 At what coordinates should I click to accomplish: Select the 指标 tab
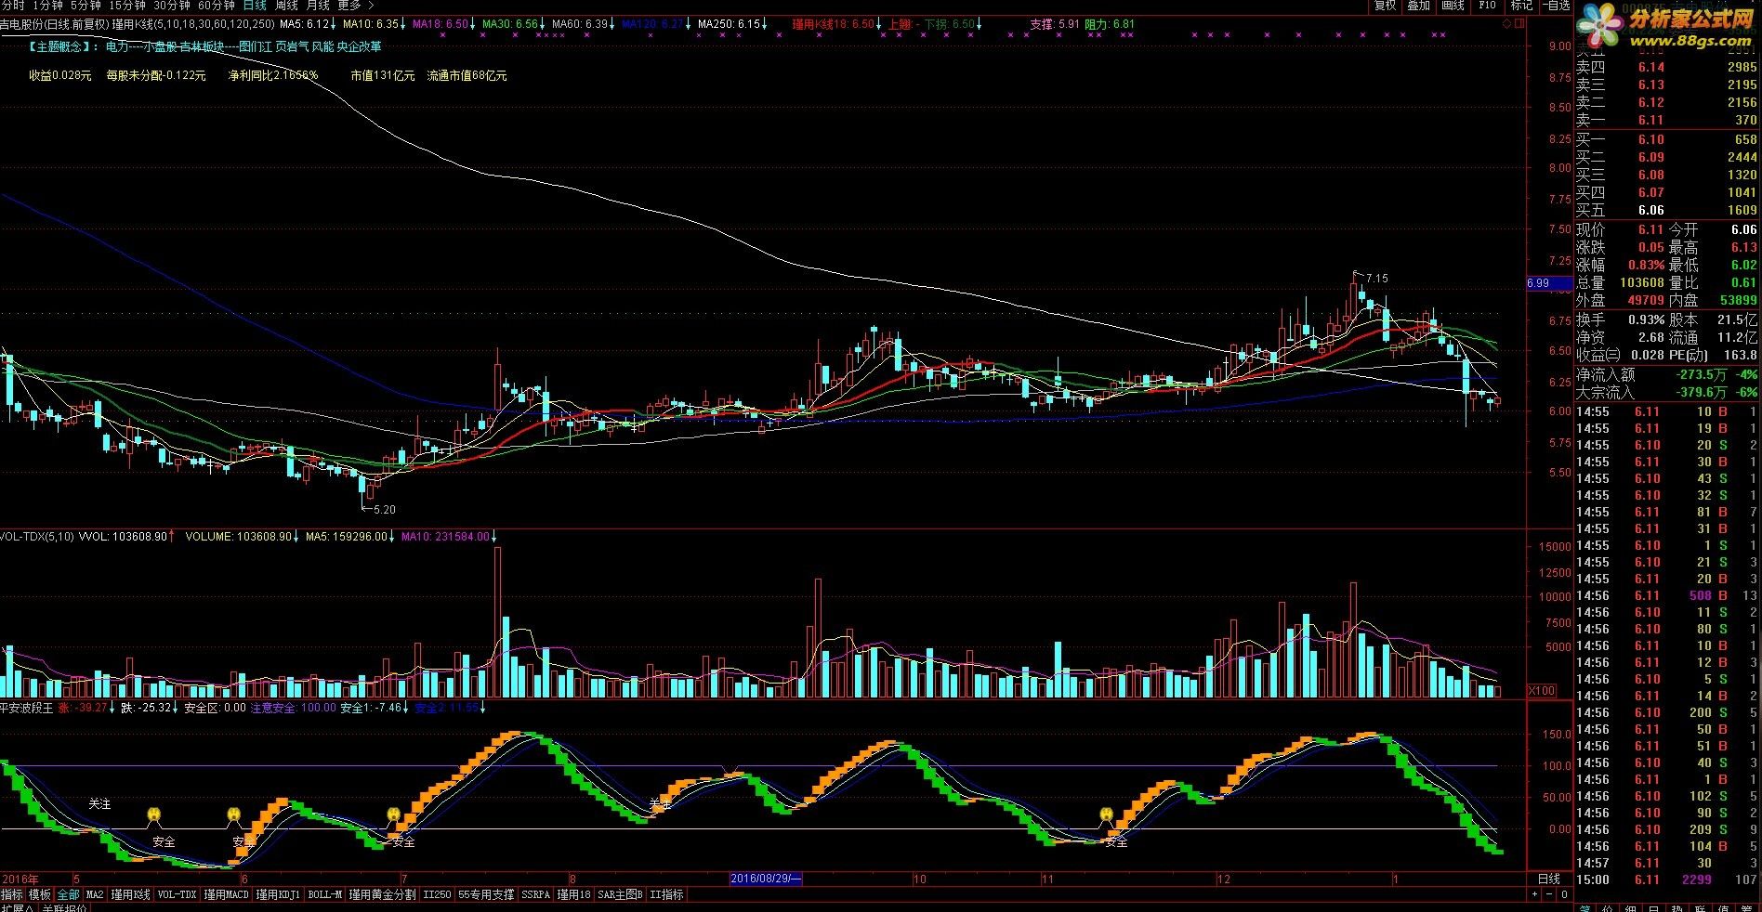(x=11, y=894)
